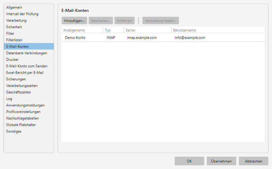Screen dimensions: 272x169
Task: Select Anwendungsmeldungen category
Action: 29,105
